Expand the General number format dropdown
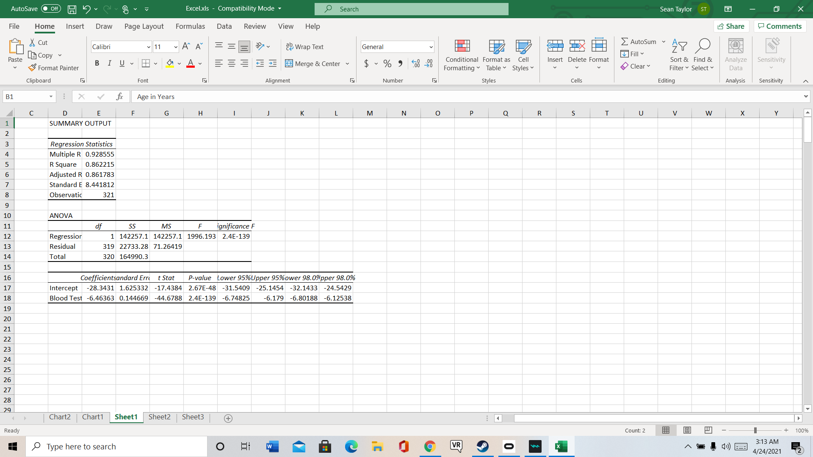This screenshot has width=813, height=457. tap(431, 47)
